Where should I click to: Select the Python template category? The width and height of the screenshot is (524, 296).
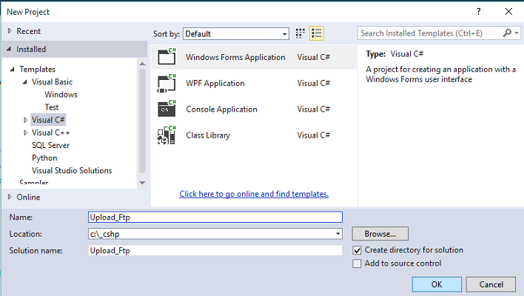(44, 158)
